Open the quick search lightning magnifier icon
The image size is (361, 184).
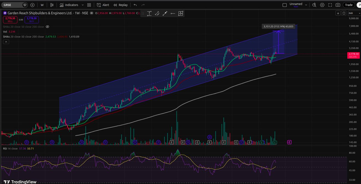tap(314, 5)
